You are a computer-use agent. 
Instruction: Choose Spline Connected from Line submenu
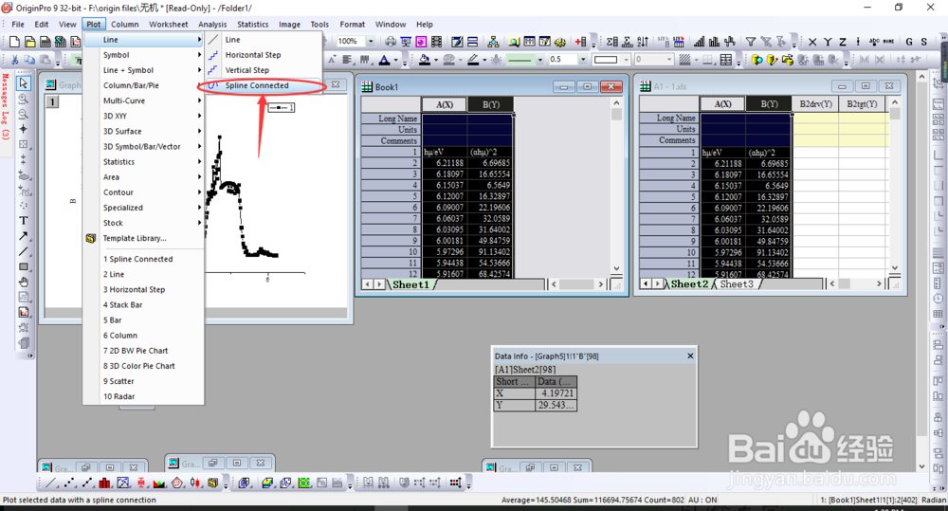tap(263, 86)
